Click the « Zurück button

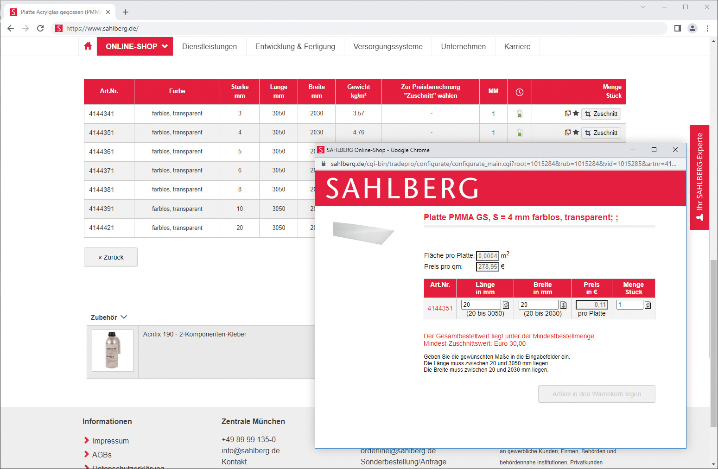pos(111,257)
